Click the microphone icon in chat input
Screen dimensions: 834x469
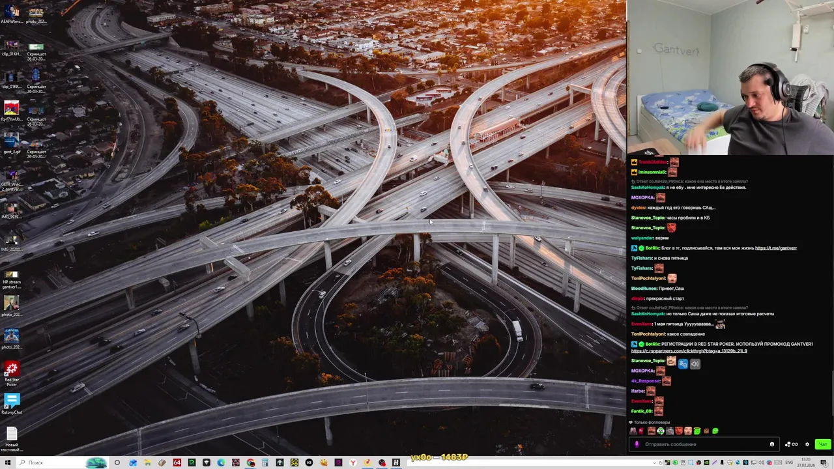tap(637, 444)
